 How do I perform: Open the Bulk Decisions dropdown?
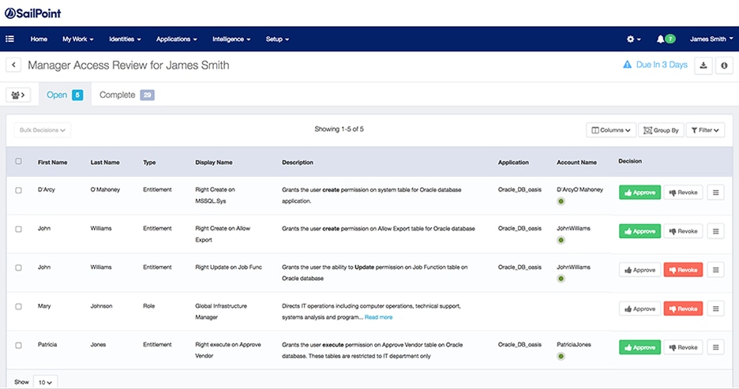click(43, 130)
